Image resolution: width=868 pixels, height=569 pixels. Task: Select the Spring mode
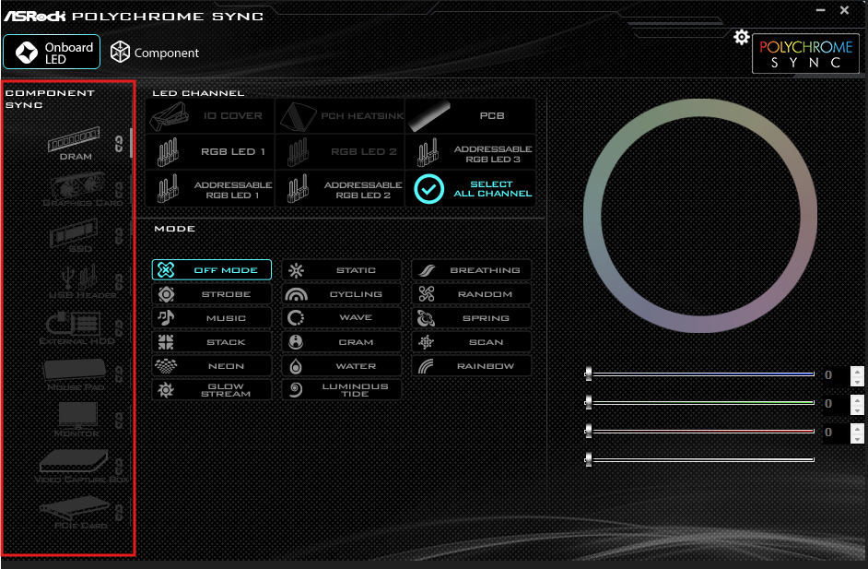471,318
